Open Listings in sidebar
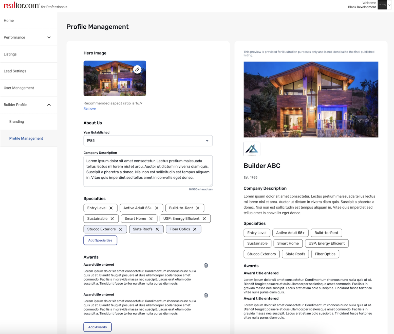Viewport: 394px width, 334px height. coord(29,54)
